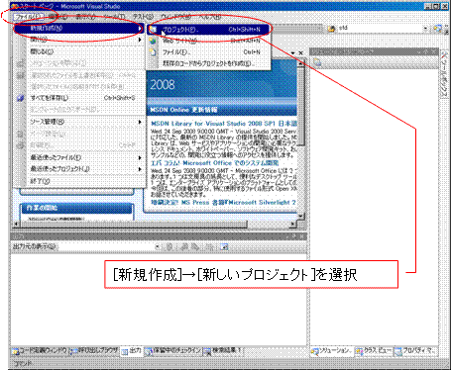This screenshot has width=451, height=370.
Task: Open the ソリューション explorer tab
Action: point(331,351)
